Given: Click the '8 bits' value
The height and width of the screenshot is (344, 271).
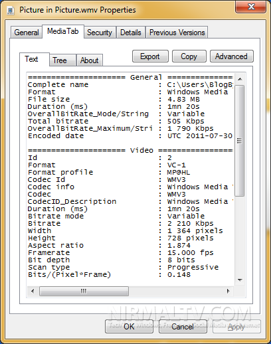Looking at the screenshot, I should 181,260.
